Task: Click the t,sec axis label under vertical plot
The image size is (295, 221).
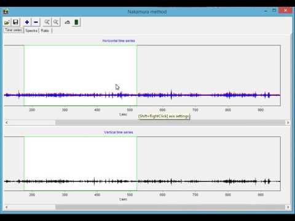Action: 123,200
